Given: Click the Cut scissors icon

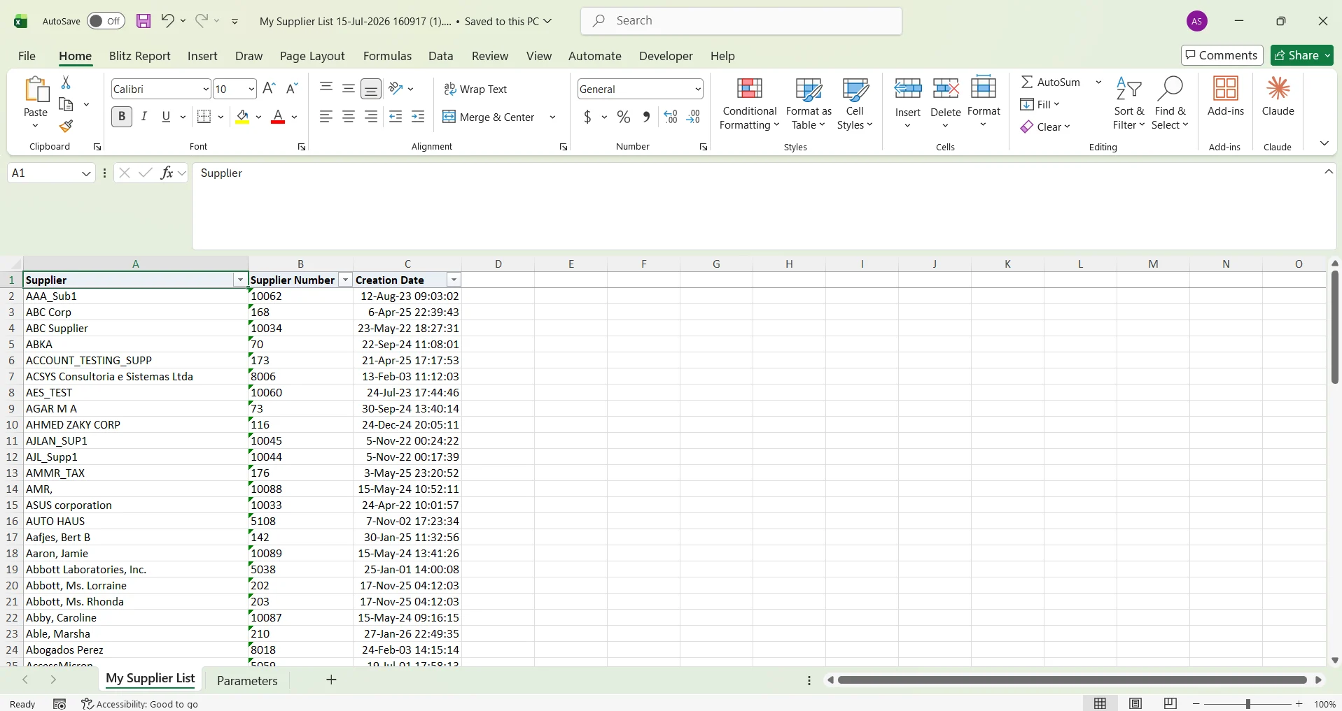Looking at the screenshot, I should [x=66, y=82].
